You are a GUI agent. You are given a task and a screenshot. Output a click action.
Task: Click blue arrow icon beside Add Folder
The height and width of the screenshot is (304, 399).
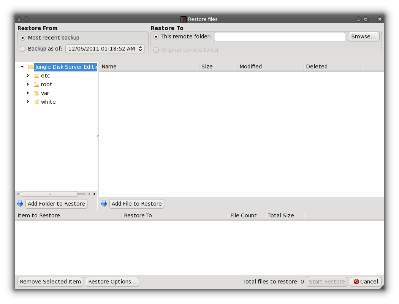pos(20,204)
